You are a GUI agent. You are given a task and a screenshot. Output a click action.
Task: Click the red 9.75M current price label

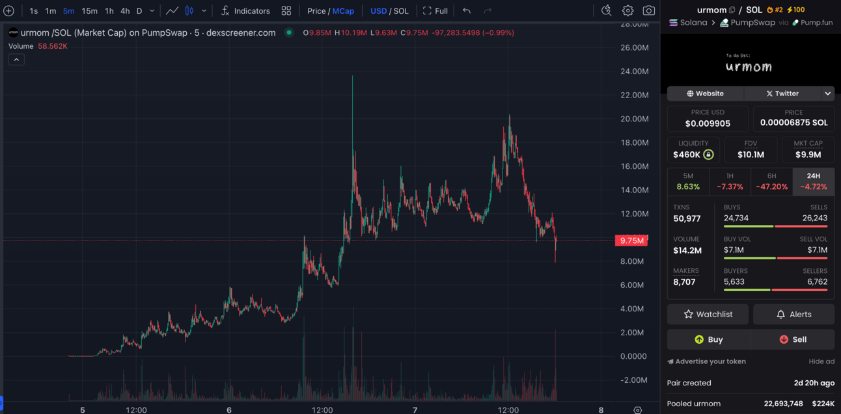tap(632, 240)
